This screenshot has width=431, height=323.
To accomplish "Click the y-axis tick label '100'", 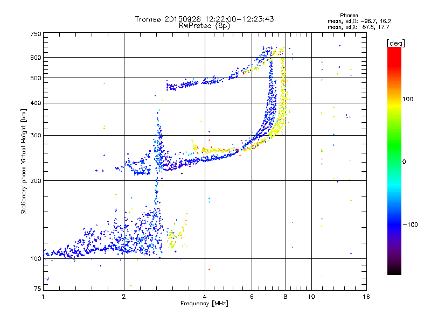I will (36, 258).
